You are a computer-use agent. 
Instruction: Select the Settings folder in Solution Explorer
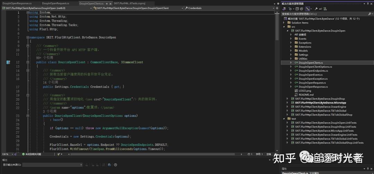pyautogui.click(x=303, y=55)
